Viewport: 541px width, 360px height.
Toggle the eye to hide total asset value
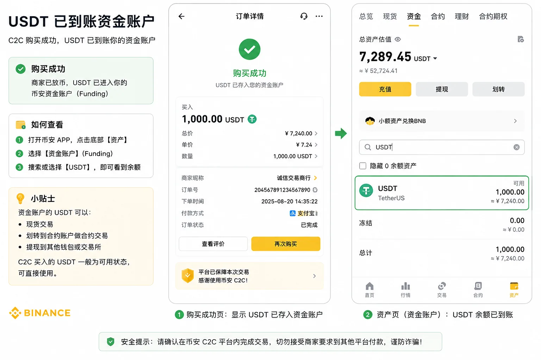(x=398, y=39)
